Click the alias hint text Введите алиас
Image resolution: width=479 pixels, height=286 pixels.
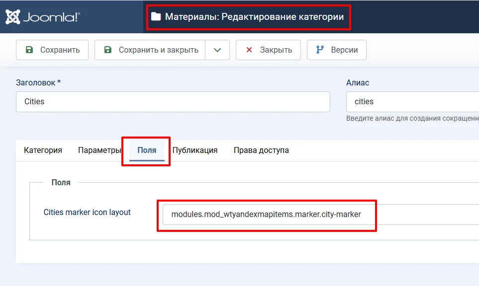pos(412,118)
